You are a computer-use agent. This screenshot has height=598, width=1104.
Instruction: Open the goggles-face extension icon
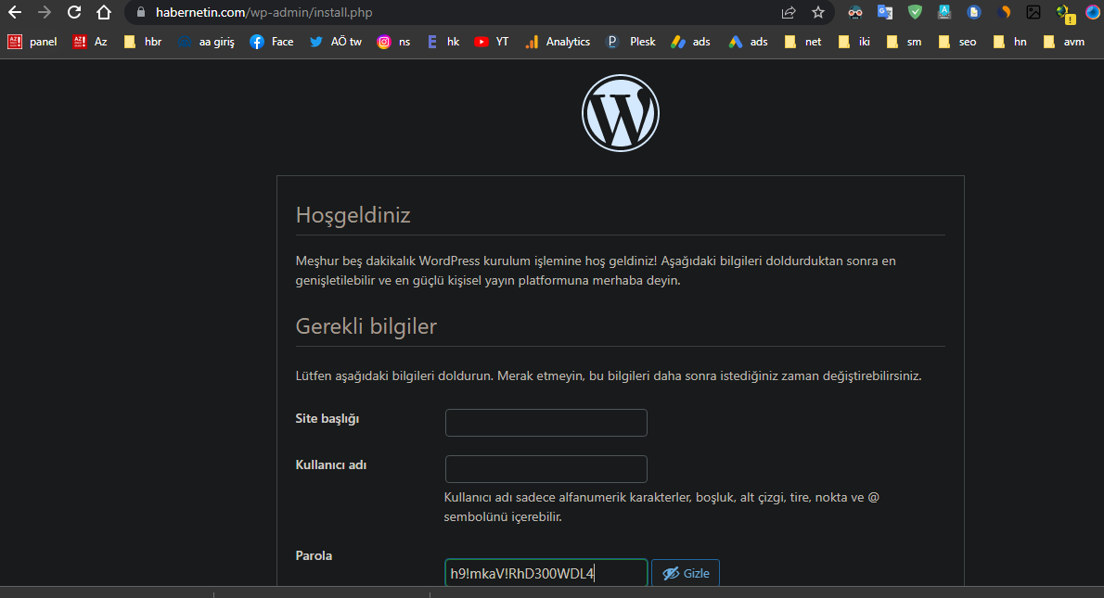click(854, 13)
